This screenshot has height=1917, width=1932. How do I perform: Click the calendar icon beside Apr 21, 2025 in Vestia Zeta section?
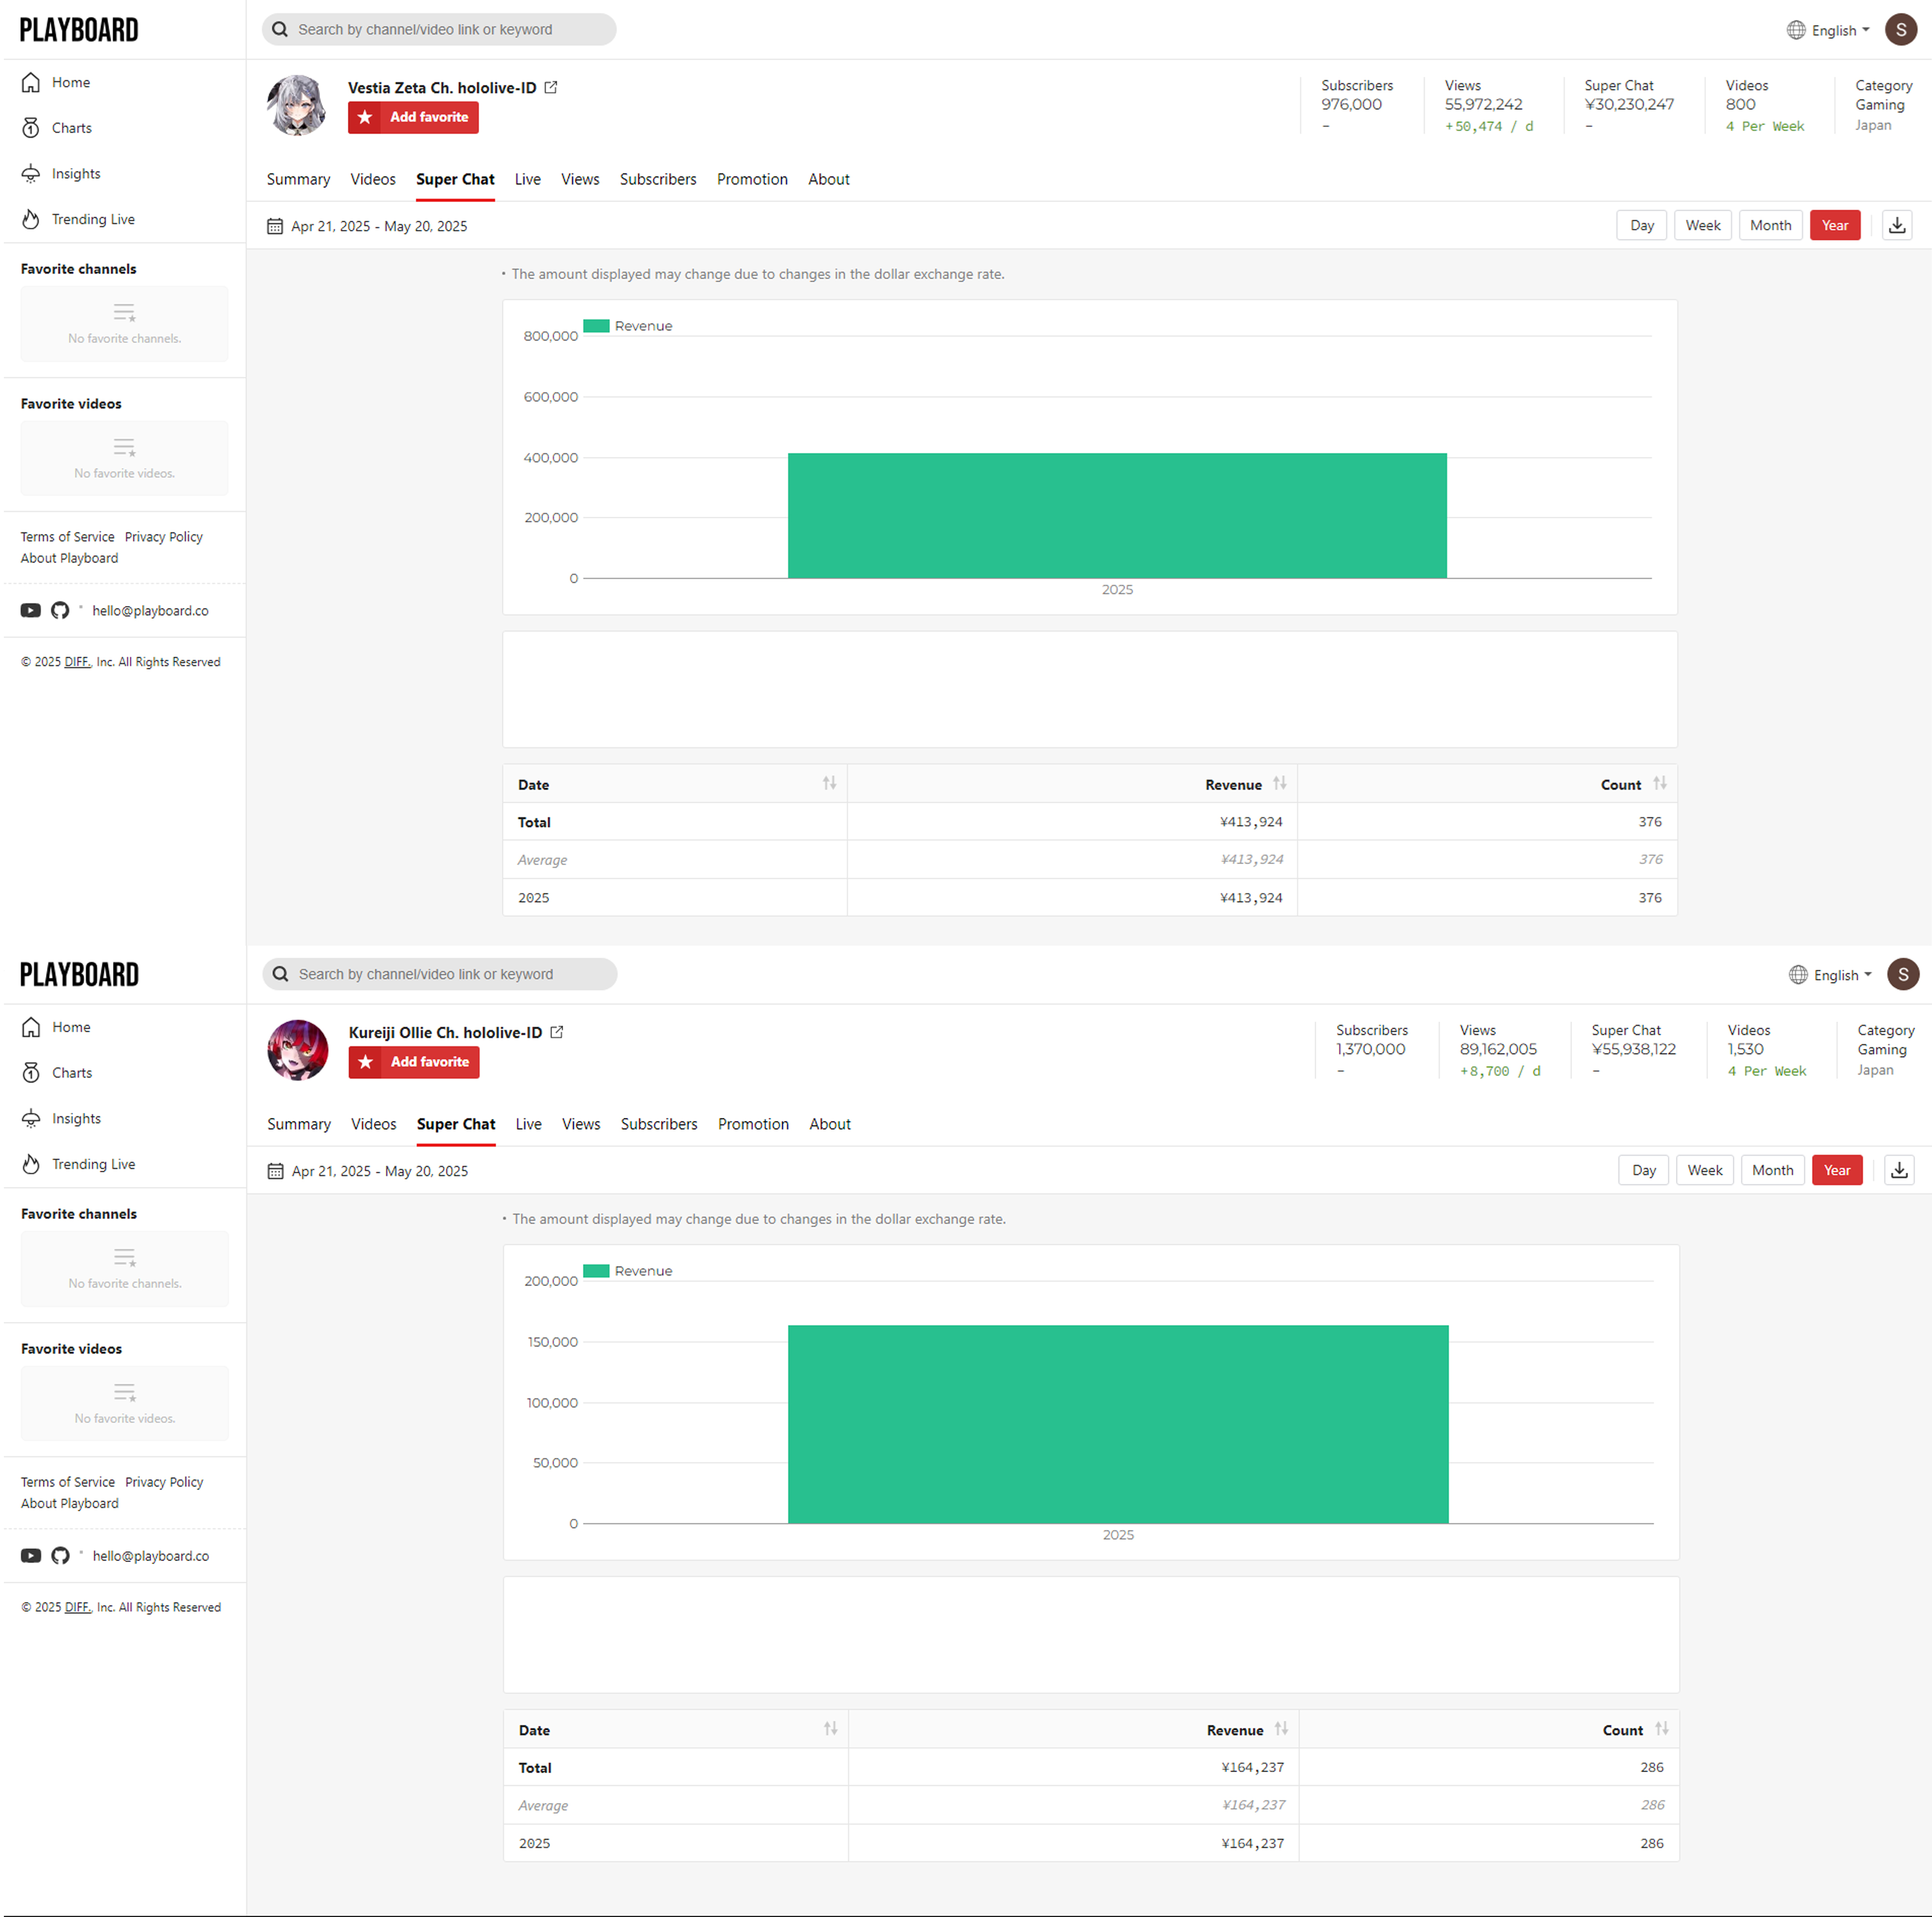coord(275,226)
